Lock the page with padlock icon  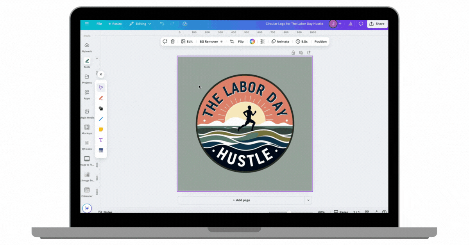pos(293,53)
